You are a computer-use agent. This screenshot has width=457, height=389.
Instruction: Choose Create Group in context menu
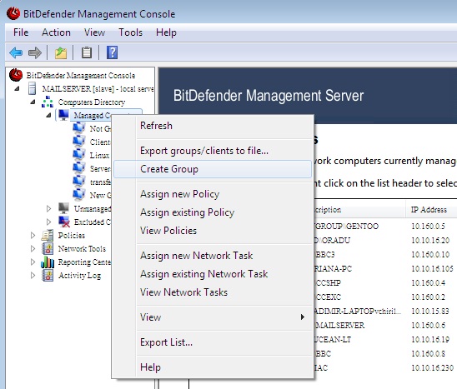(213, 169)
